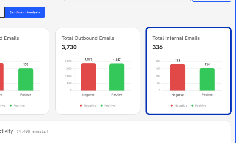Toggle Positive legend in Internal Emails chart
The image size is (236, 143).
pos(199,106)
